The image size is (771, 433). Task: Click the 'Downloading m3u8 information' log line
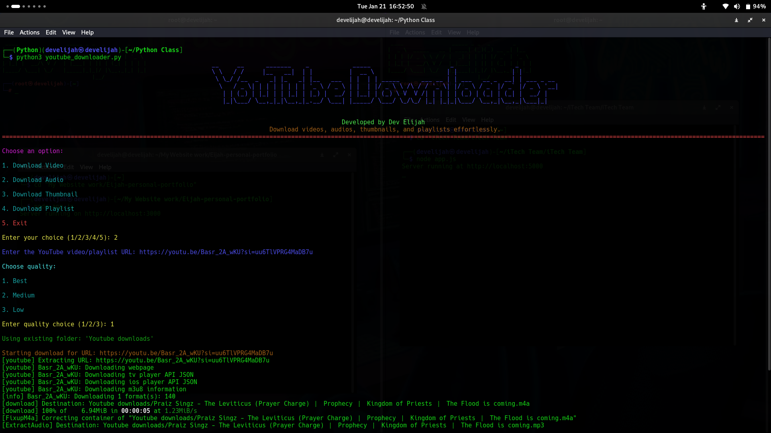pos(94,389)
